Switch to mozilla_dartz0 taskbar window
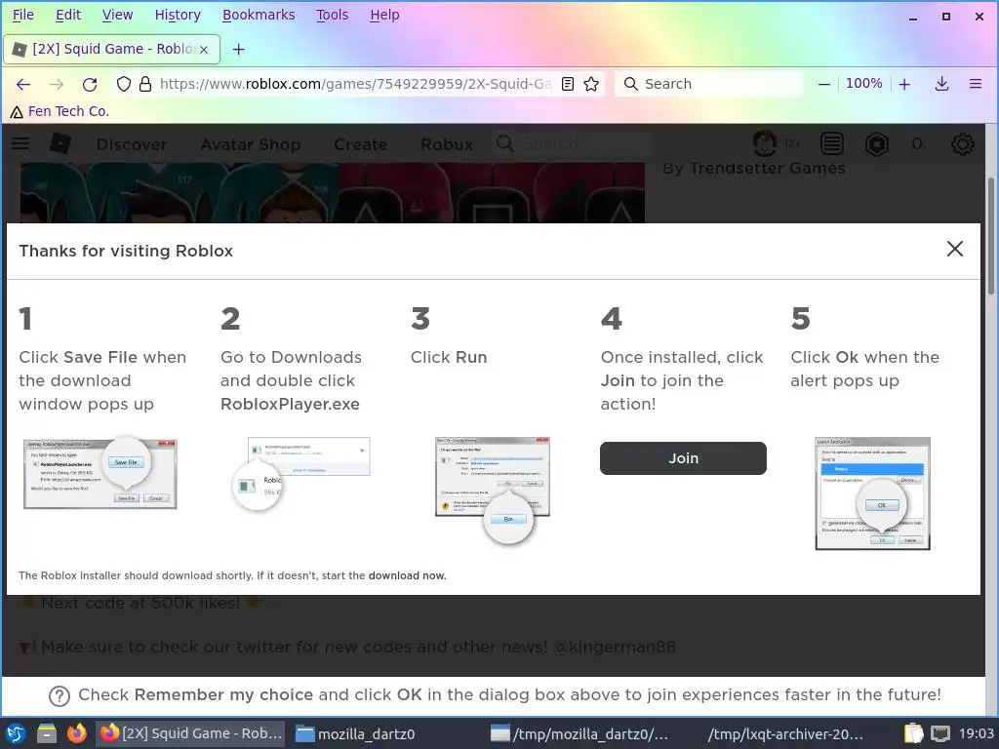The width and height of the screenshot is (999, 749). pos(357,733)
